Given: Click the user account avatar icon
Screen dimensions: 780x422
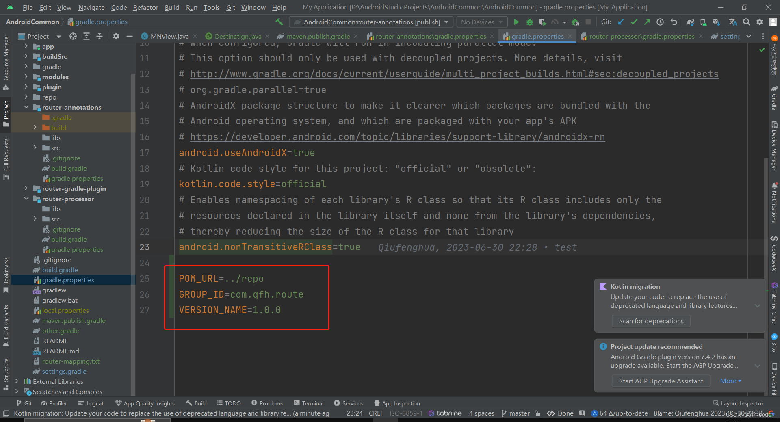Looking at the screenshot, I should tap(773, 22).
